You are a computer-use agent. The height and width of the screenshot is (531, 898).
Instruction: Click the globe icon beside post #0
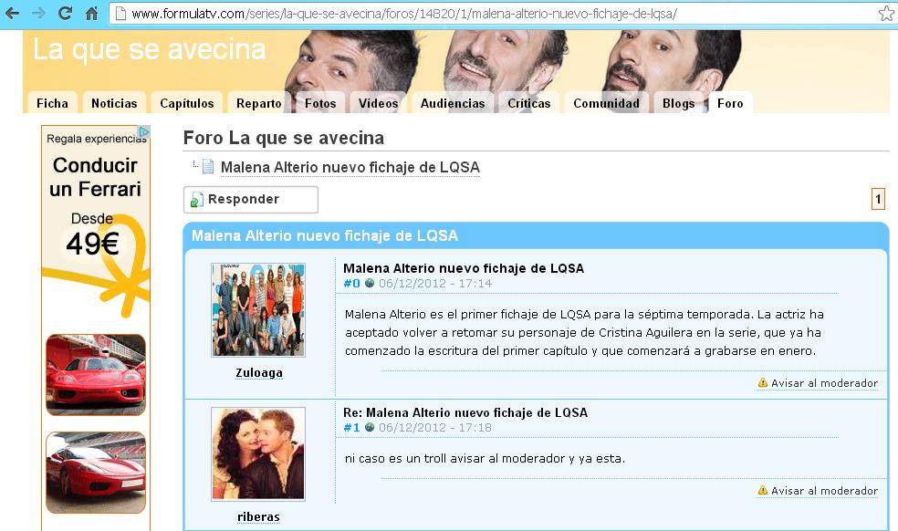(370, 283)
